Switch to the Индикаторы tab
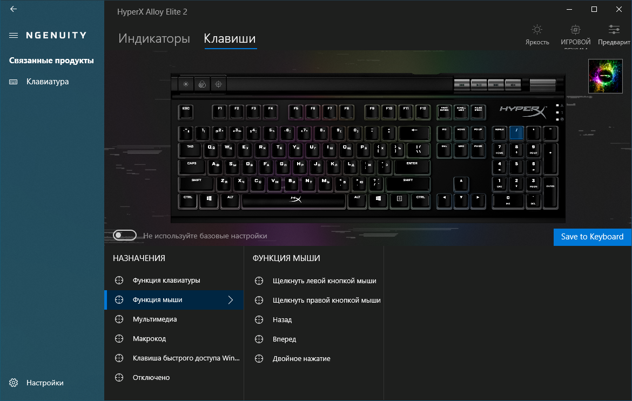 (154, 38)
